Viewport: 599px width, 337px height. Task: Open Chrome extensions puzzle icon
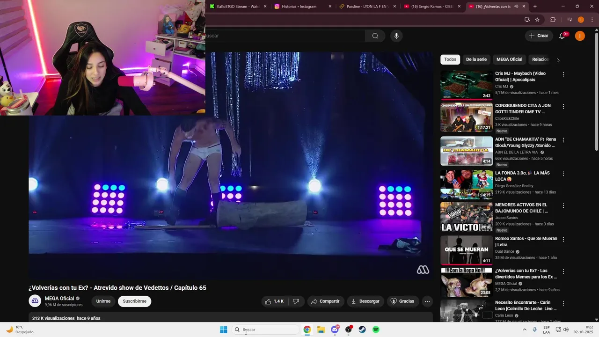pyautogui.click(x=553, y=20)
